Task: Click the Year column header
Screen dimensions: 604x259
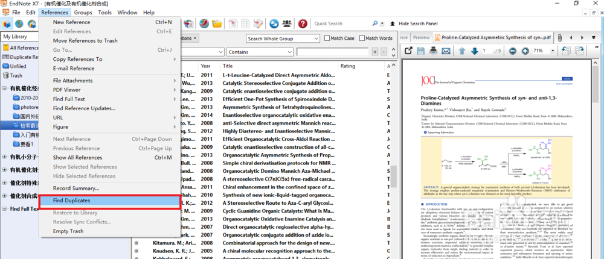Action: pos(209,66)
